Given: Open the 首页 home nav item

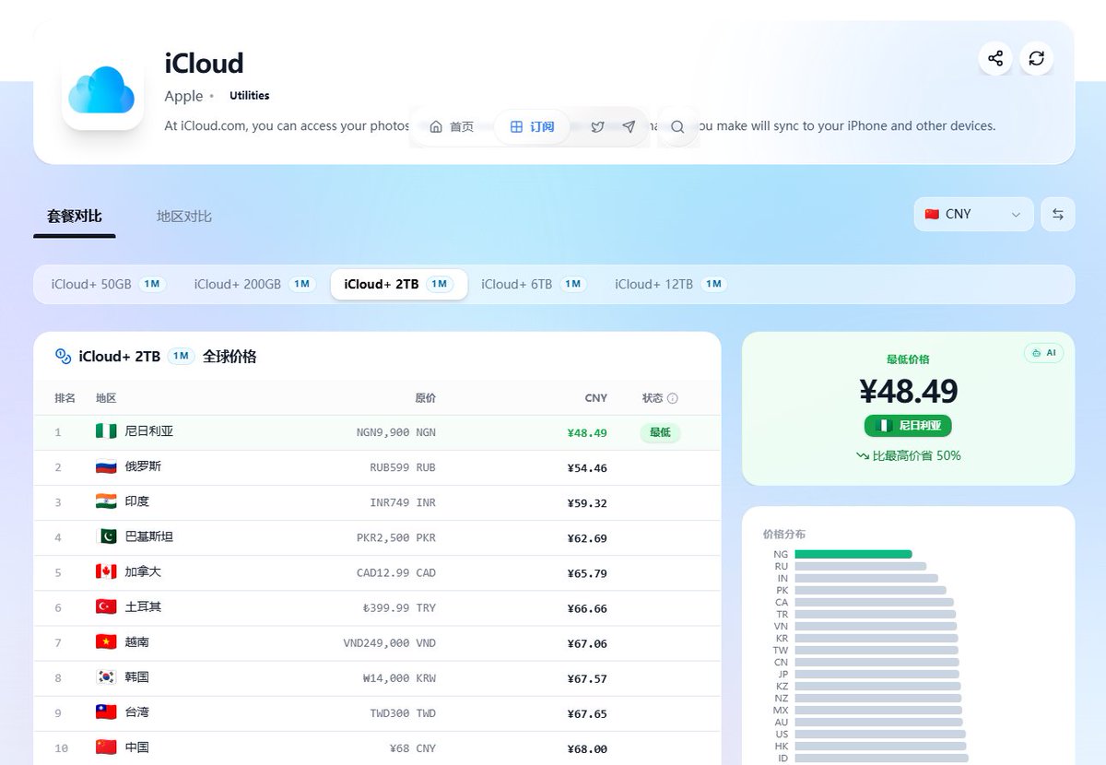Looking at the screenshot, I should click(452, 126).
